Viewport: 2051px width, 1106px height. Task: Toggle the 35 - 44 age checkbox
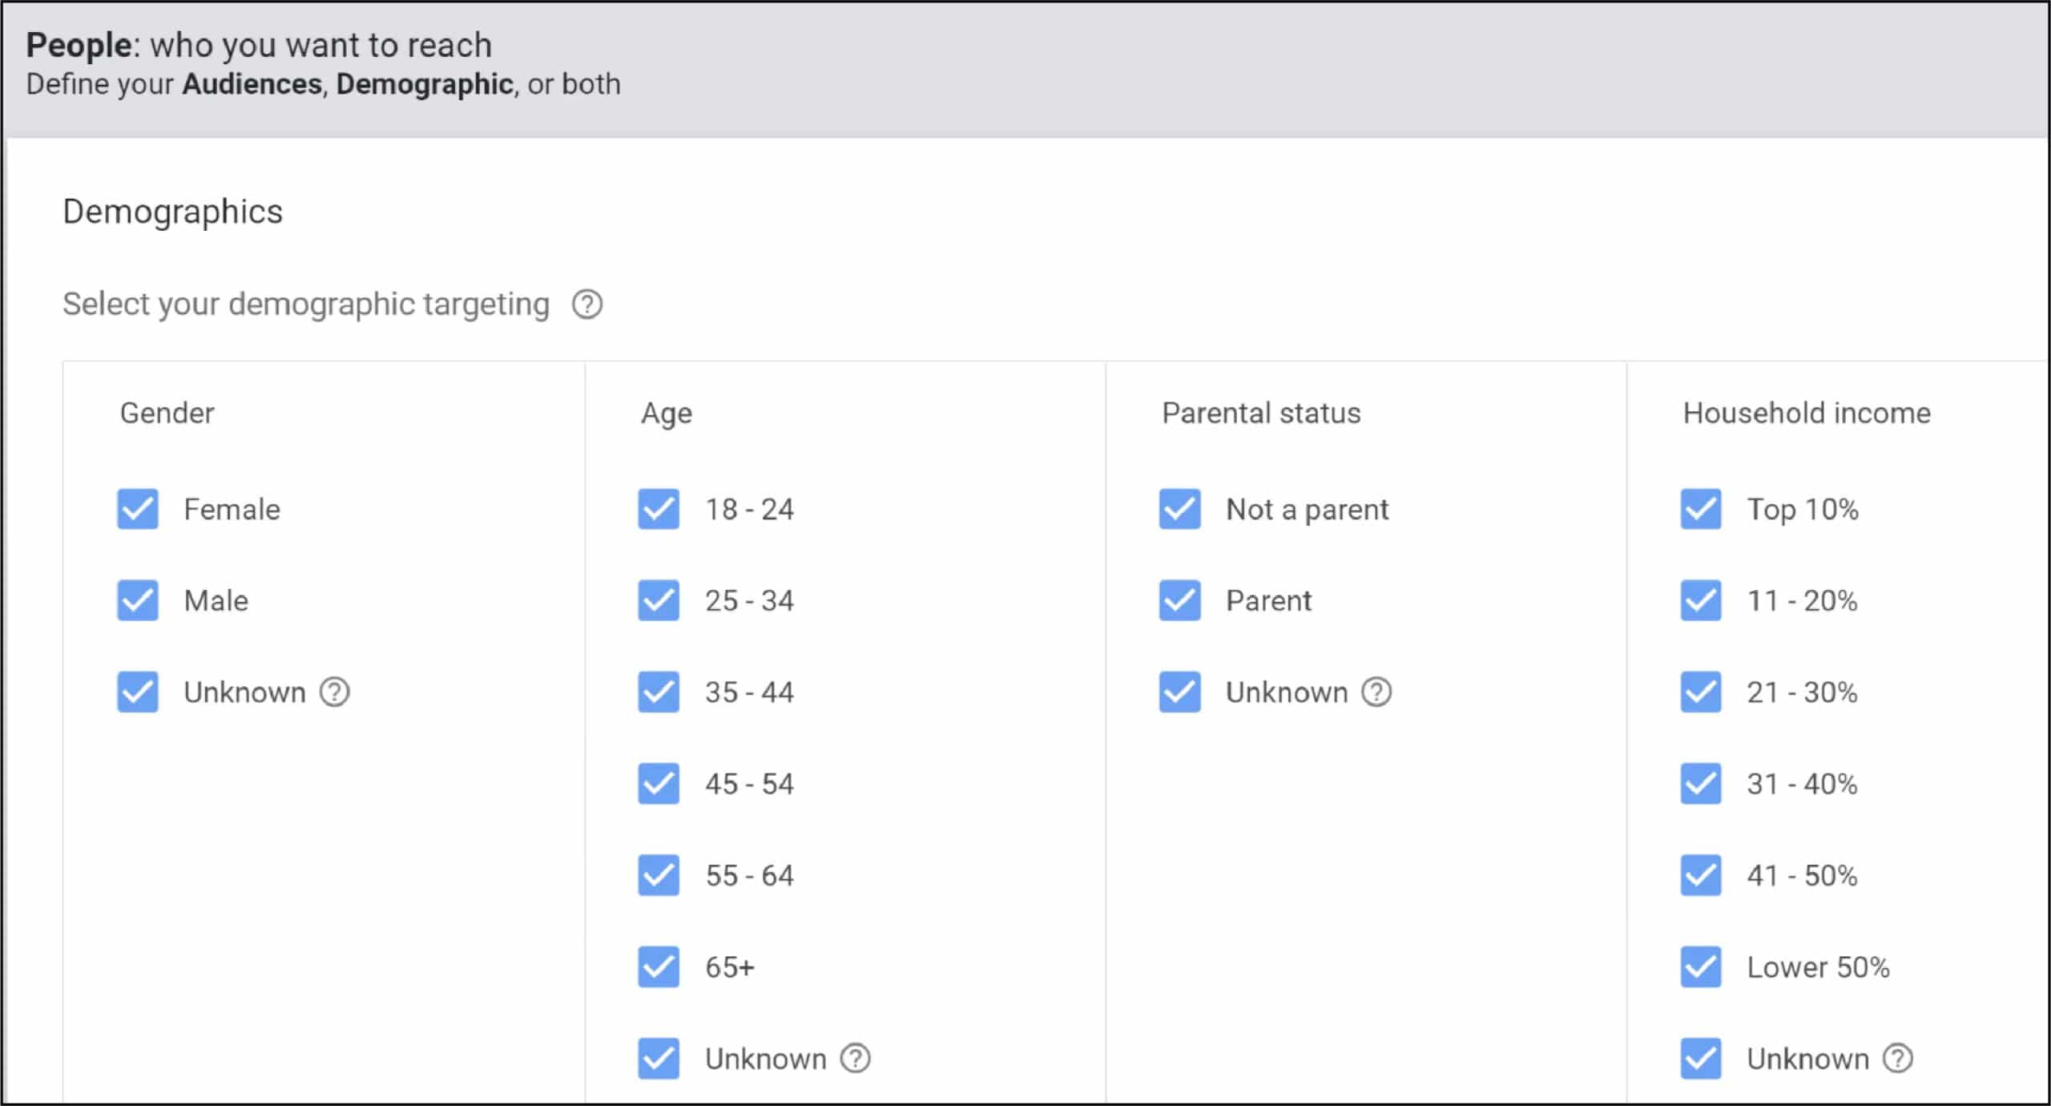coord(659,692)
